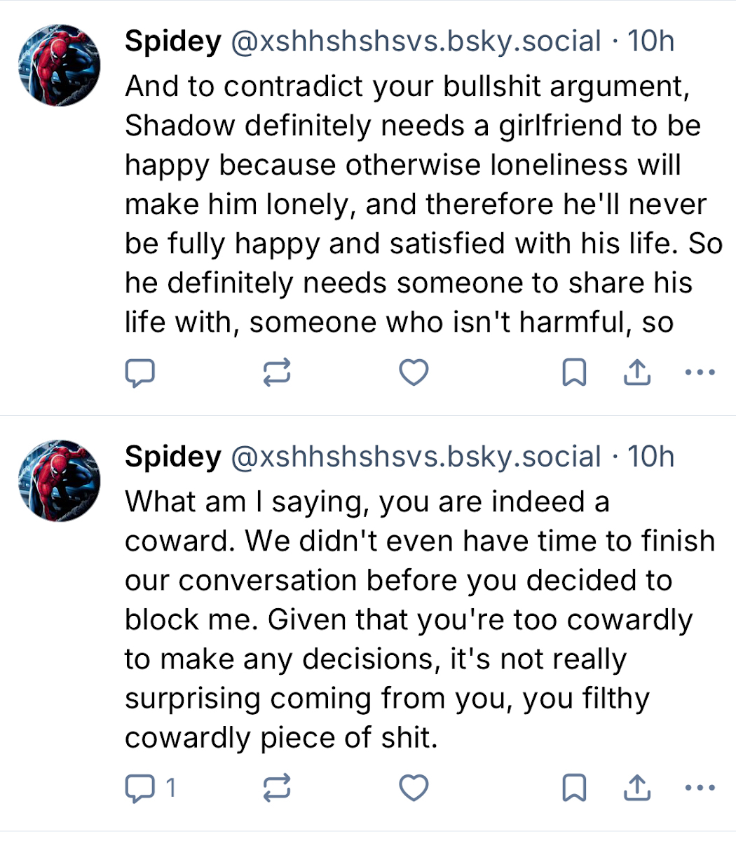Open the 10h timestamp of the first post

[650, 41]
